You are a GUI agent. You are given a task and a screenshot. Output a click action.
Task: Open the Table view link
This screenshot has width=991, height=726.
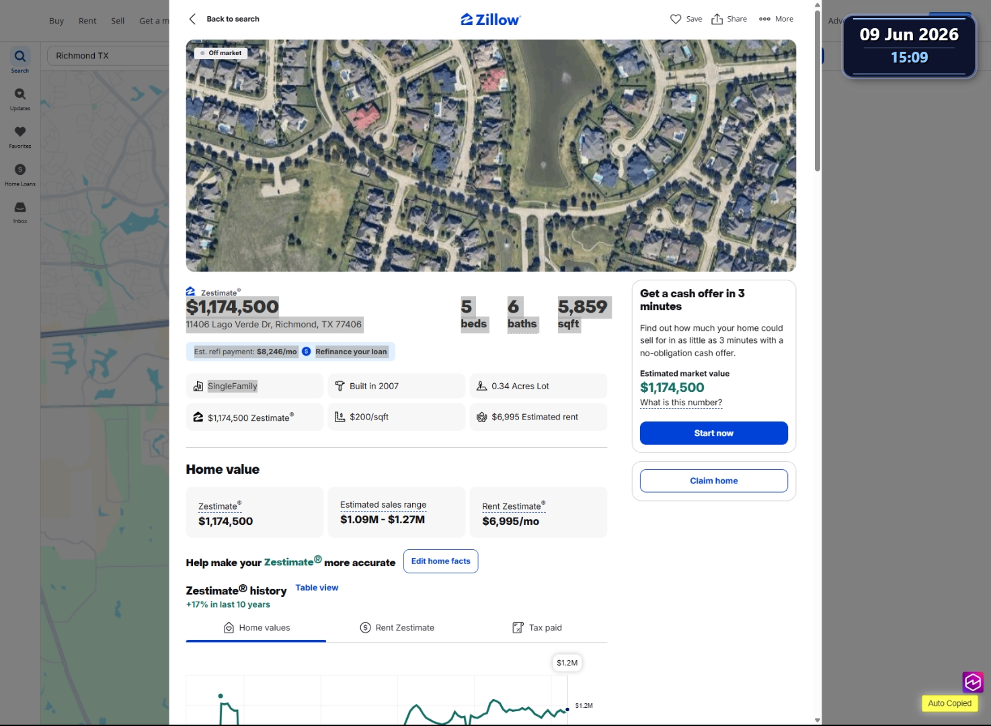tap(317, 588)
